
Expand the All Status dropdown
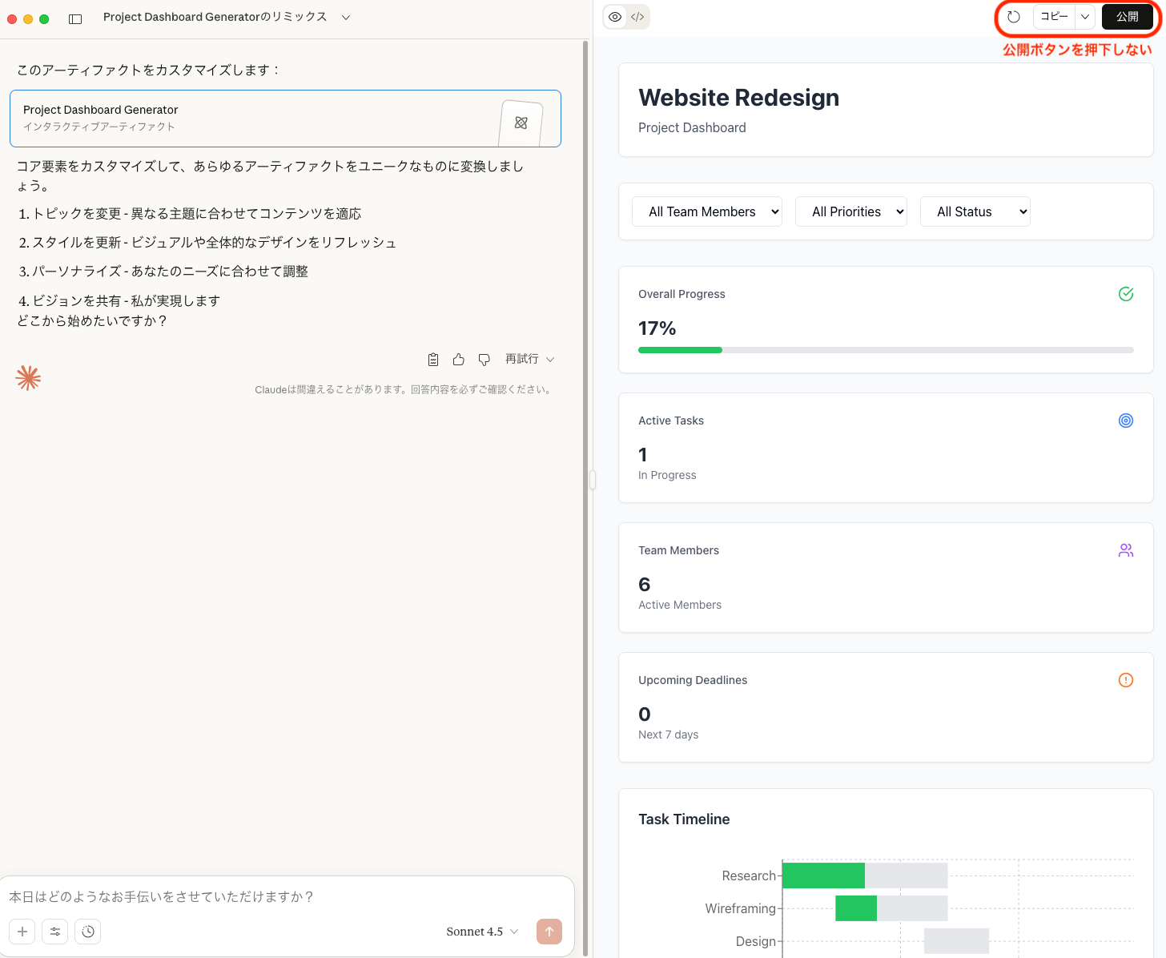pos(975,211)
